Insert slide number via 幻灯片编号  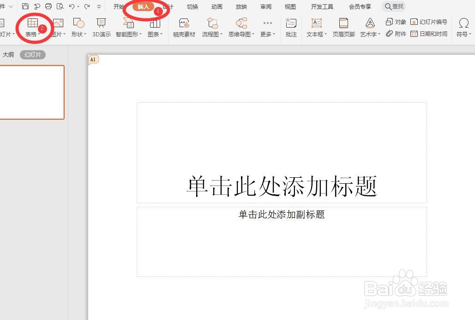click(430, 21)
